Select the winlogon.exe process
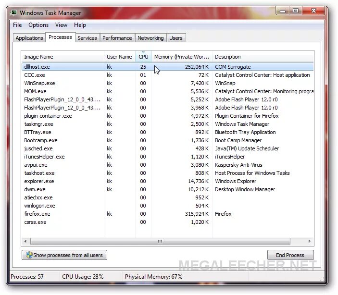Image resolution: width=338 pixels, height=295 pixels. (167, 206)
